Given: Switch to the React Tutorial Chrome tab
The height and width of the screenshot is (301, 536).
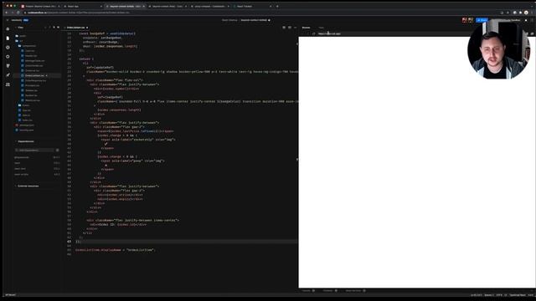Looking at the screenshot, I should coord(252,6).
